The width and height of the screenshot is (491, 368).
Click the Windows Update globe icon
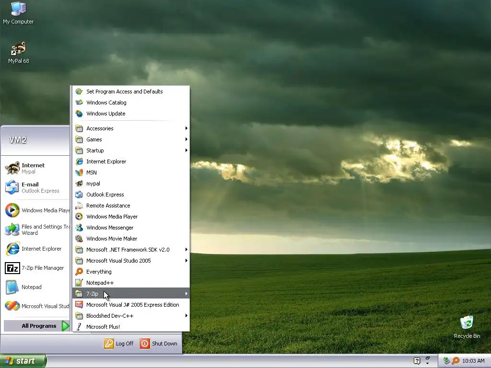(x=79, y=114)
